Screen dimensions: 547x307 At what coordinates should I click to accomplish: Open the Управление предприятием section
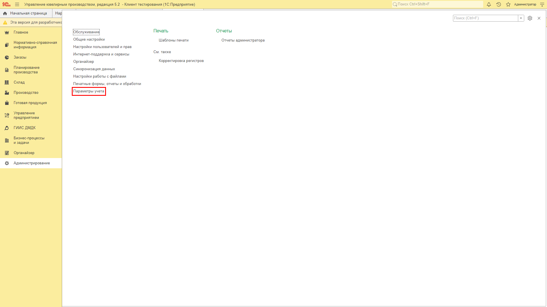click(x=31, y=115)
